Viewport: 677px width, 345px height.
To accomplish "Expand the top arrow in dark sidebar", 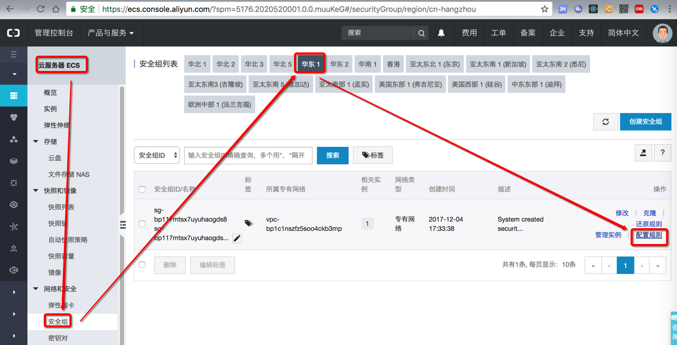I will pos(14,74).
